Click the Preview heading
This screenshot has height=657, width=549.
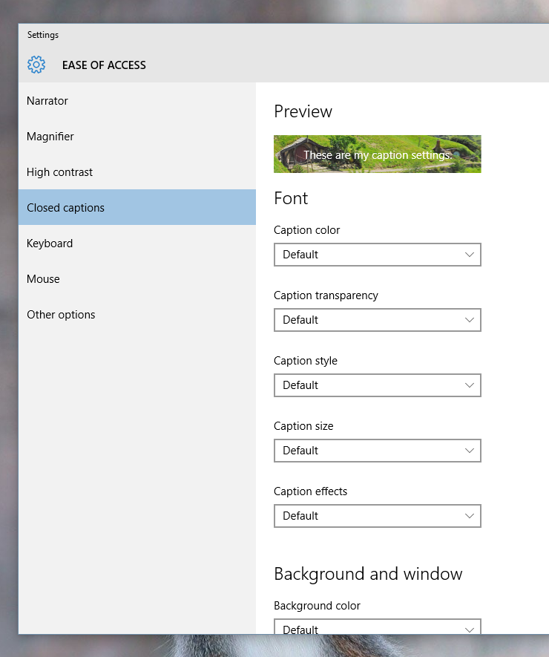[303, 111]
